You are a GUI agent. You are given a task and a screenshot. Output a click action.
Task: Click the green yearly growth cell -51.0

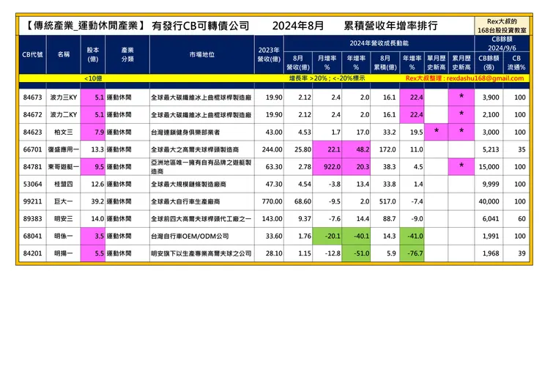tap(356, 253)
